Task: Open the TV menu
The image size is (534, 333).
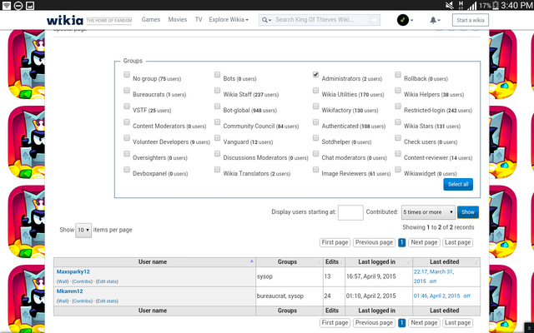Action: 199,20
